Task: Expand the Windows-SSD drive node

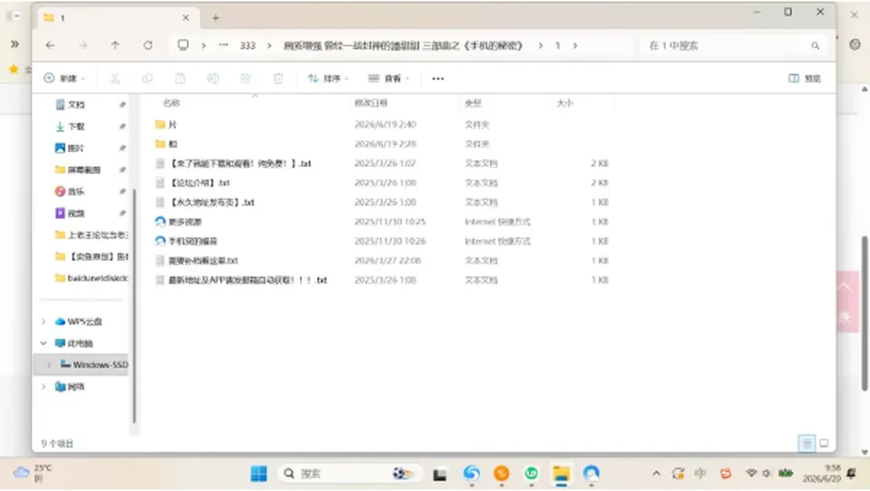Action: (49, 364)
